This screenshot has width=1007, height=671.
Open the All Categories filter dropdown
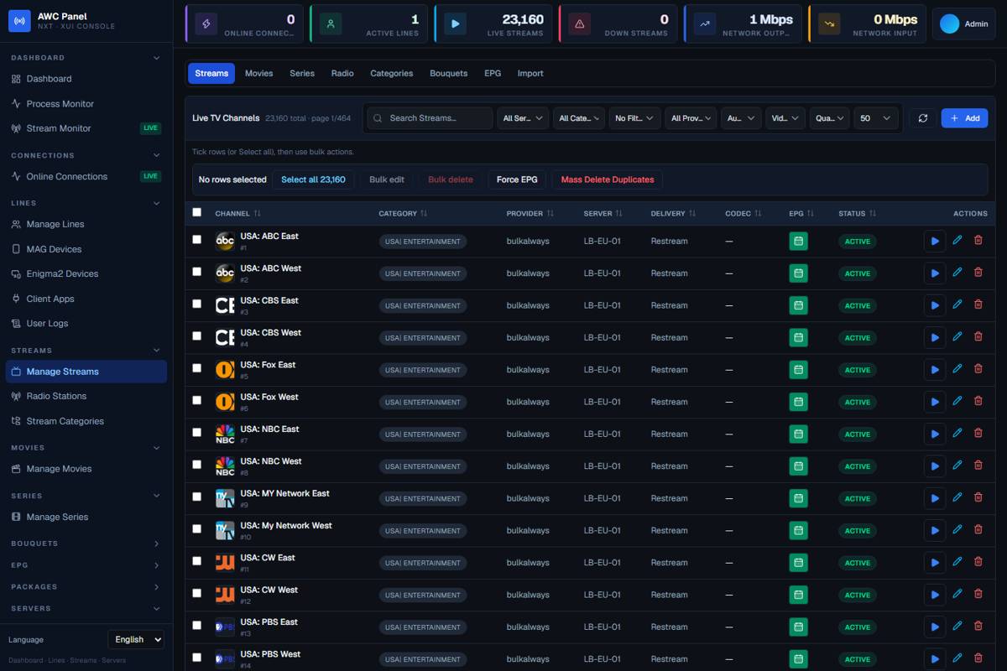click(x=579, y=118)
